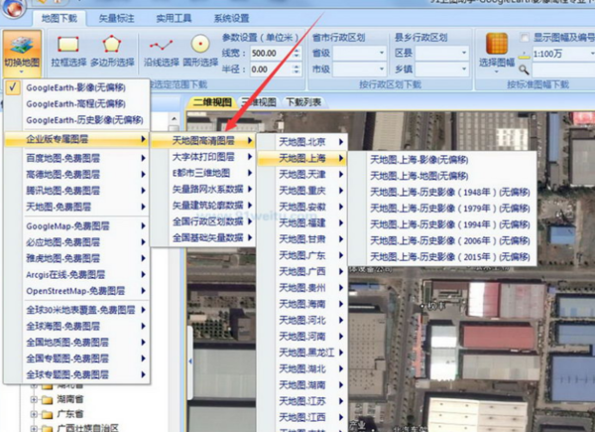The width and height of the screenshot is (595, 432).
Task: Switch to the 二维视图 view tab
Action: click(212, 102)
